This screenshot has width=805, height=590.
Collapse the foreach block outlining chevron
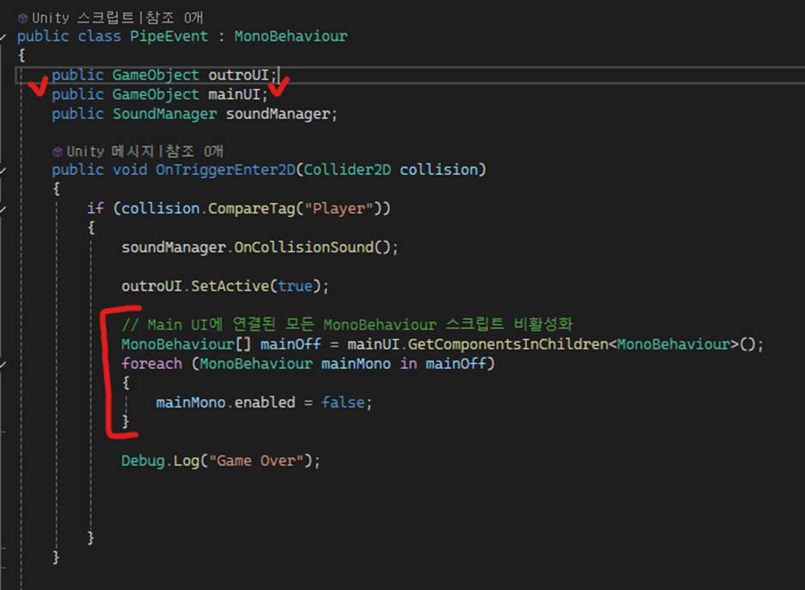pyautogui.click(x=3, y=364)
